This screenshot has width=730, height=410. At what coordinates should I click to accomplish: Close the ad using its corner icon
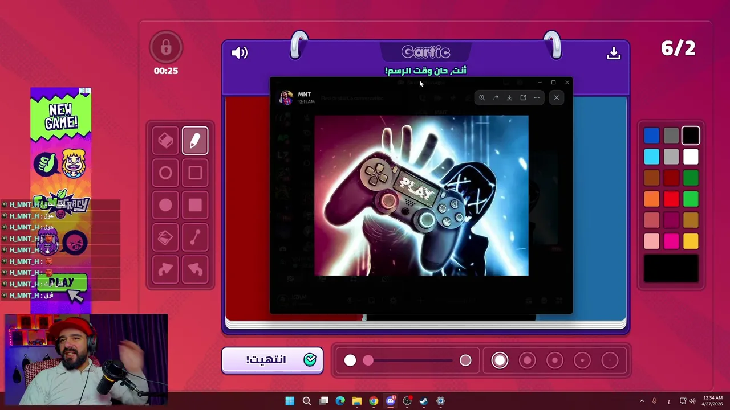88,91
